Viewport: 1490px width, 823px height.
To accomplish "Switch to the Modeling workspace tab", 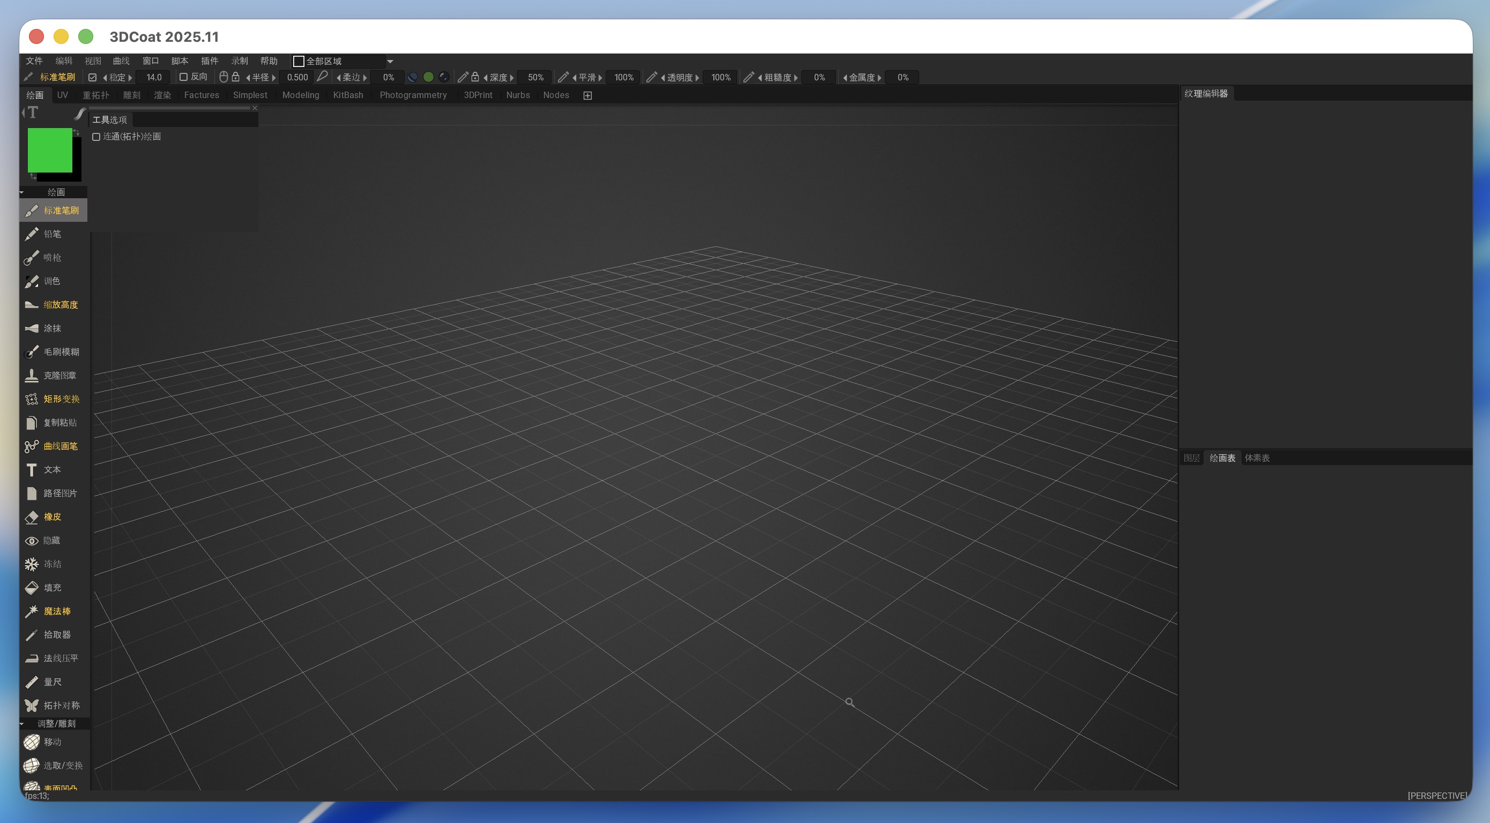I will click(x=300, y=95).
